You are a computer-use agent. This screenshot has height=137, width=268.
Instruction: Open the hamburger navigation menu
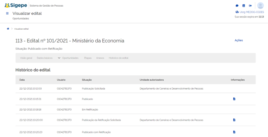[x=7, y=14]
